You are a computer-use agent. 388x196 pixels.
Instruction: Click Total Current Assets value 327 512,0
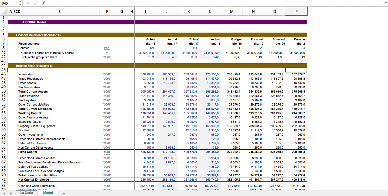[190, 92]
